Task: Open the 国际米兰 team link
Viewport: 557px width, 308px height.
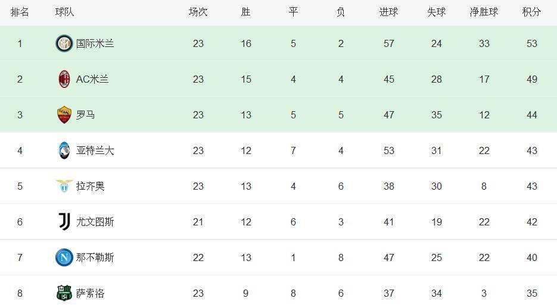Action: click(95, 43)
